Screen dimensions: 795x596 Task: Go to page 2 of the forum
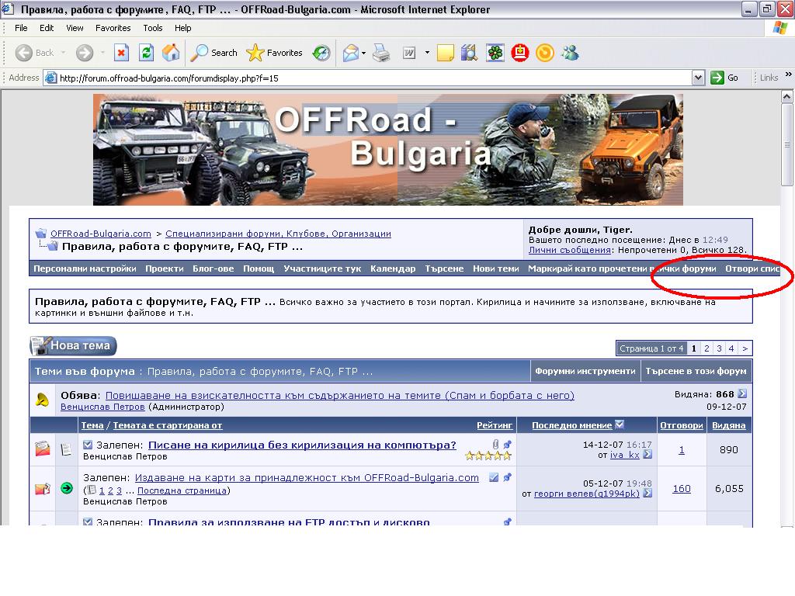coord(706,348)
